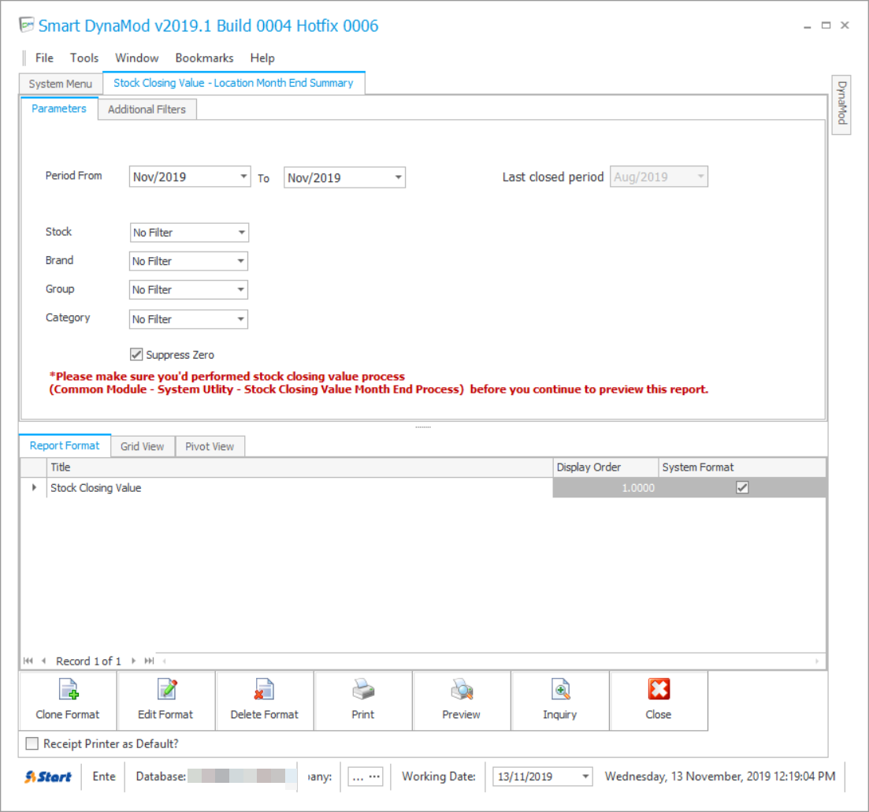Click the panel splitter grip dots

(x=423, y=427)
